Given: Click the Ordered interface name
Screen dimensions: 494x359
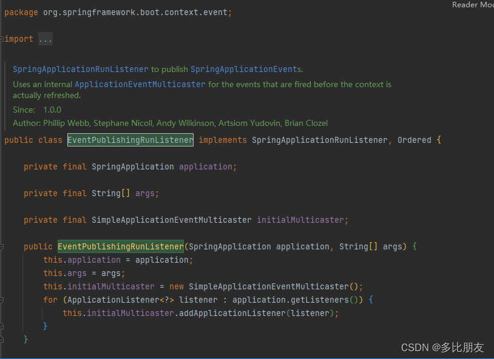Looking at the screenshot, I should pos(414,140).
